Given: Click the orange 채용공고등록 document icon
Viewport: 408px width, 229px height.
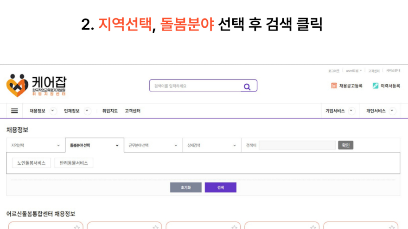Looking at the screenshot, I should tap(334, 86).
